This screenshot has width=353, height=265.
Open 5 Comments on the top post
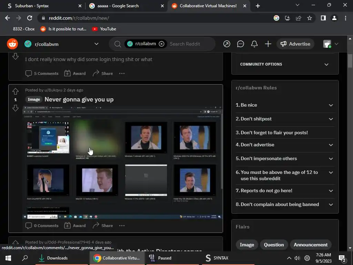(42, 73)
